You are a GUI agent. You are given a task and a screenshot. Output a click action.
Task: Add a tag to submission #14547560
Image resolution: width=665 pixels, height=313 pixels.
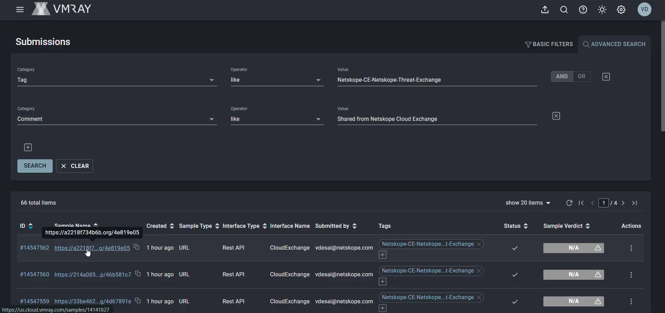pos(383,281)
